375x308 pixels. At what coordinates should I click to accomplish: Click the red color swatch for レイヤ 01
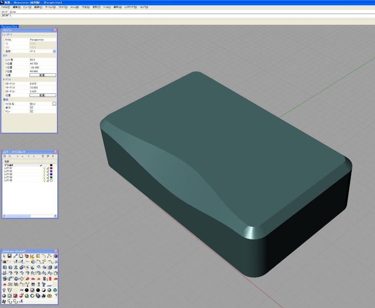(x=51, y=168)
